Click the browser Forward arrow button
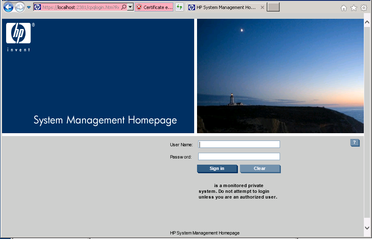This screenshot has width=372, height=239. 20,7
